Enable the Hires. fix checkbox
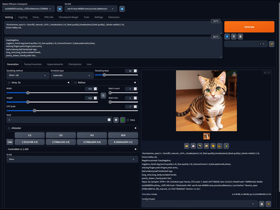280x210 pixels. tap(9, 82)
